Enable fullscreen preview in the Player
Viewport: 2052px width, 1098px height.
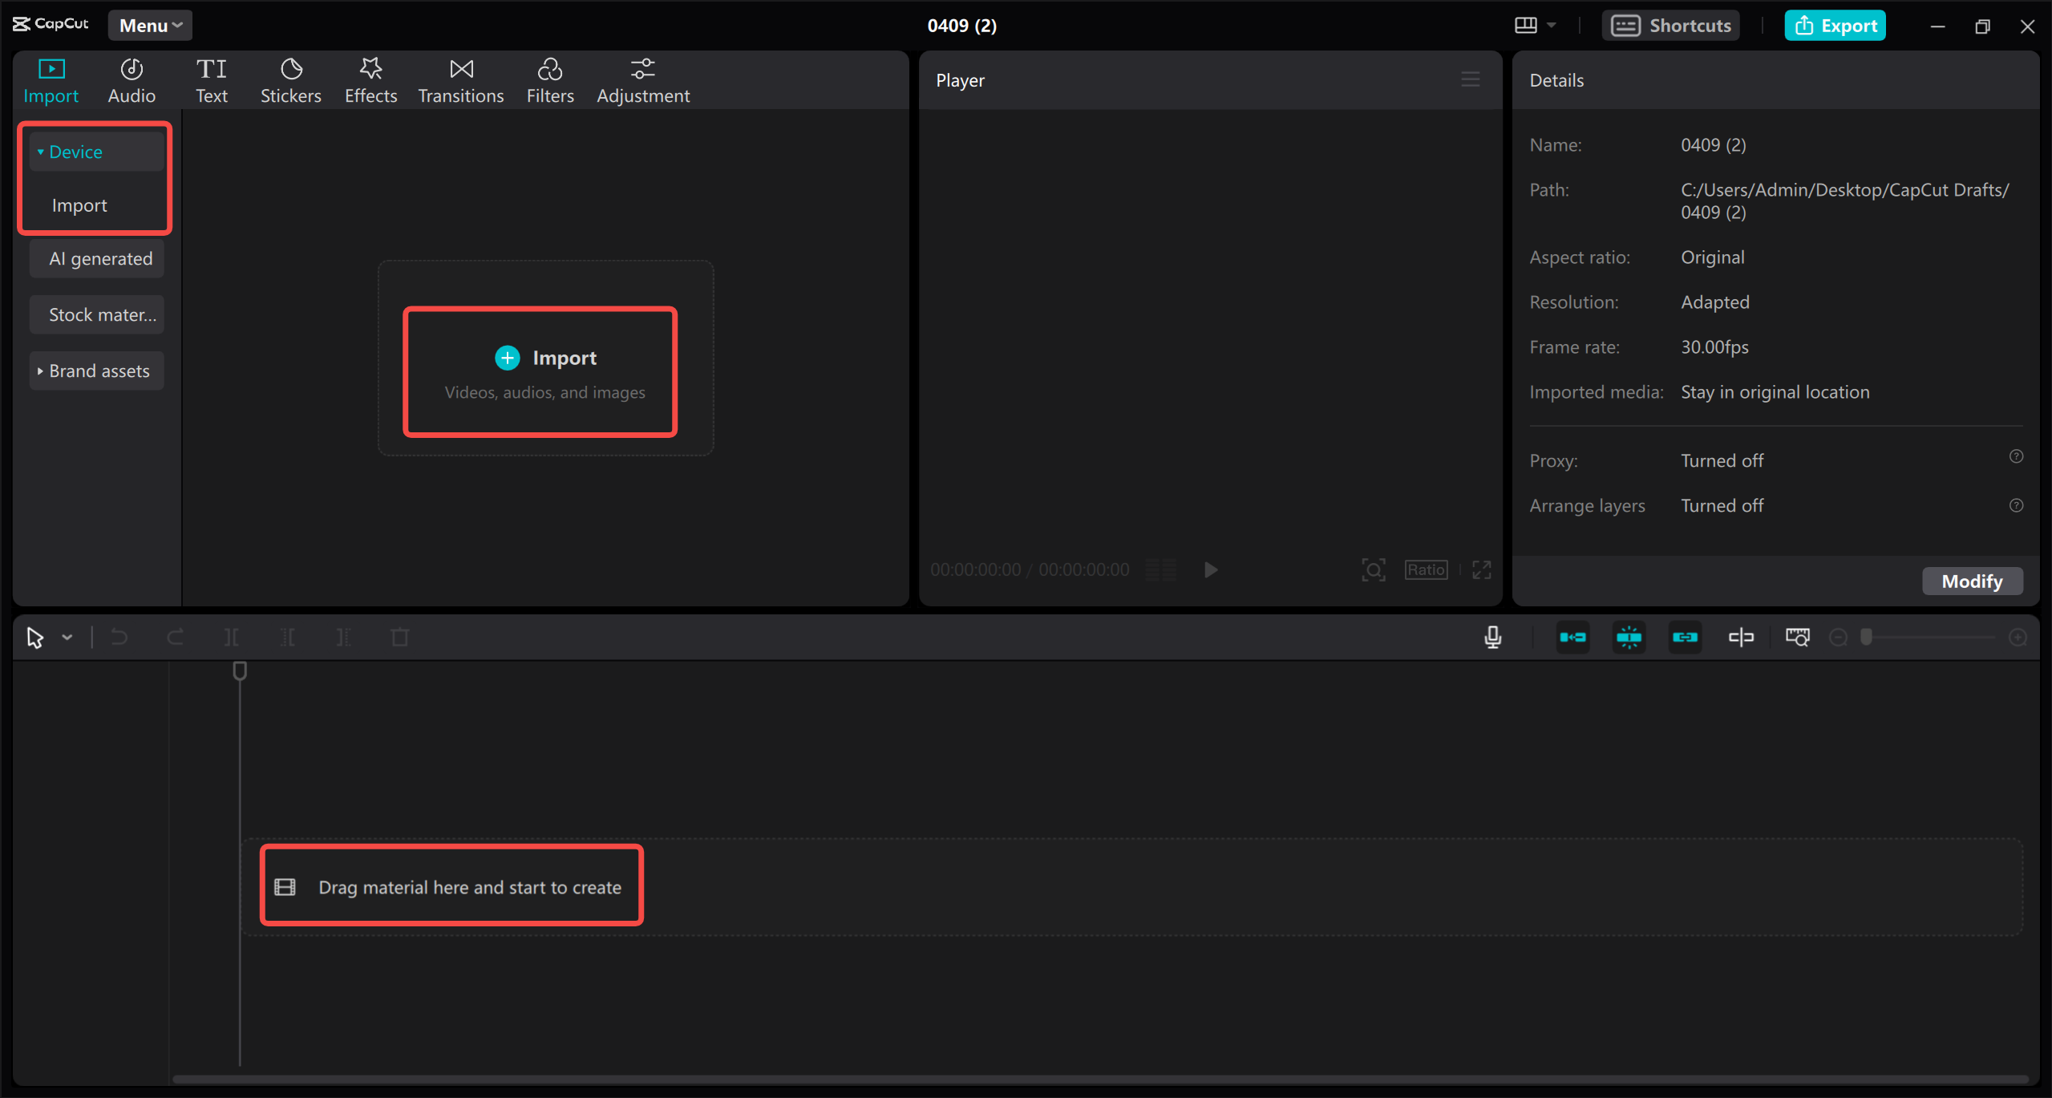(1480, 569)
